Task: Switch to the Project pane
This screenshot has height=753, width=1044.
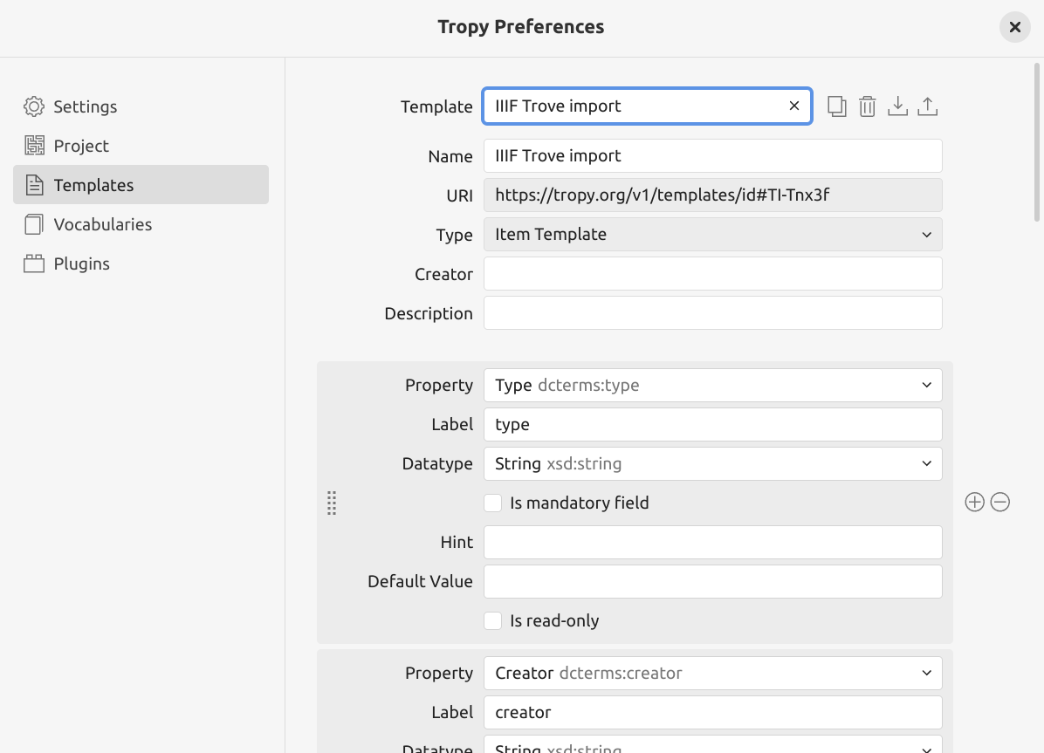Action: point(141,146)
